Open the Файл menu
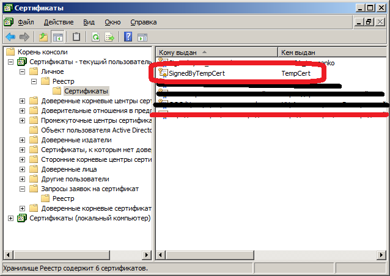 coord(26,22)
